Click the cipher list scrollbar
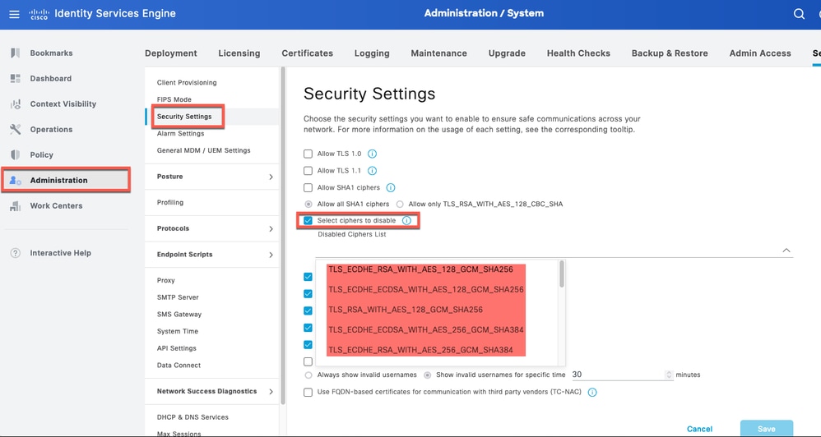Image resolution: width=821 pixels, height=437 pixels. click(x=562, y=274)
